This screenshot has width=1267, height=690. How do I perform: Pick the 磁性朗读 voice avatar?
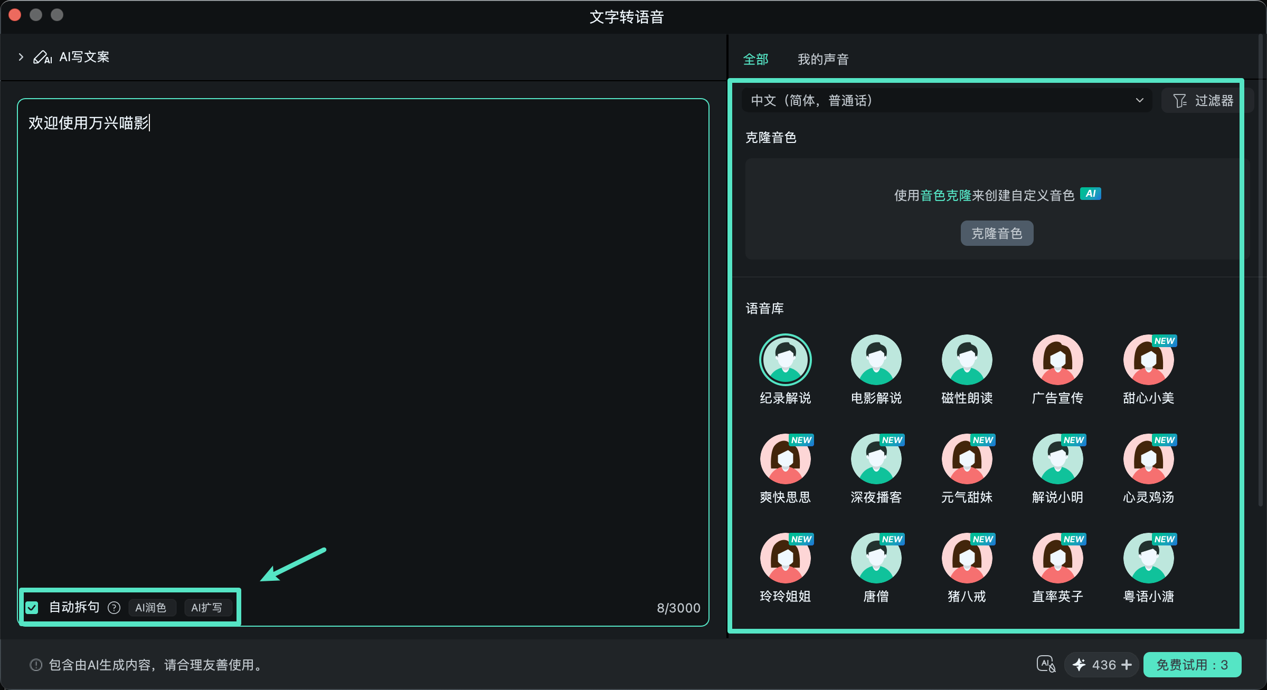pos(967,360)
